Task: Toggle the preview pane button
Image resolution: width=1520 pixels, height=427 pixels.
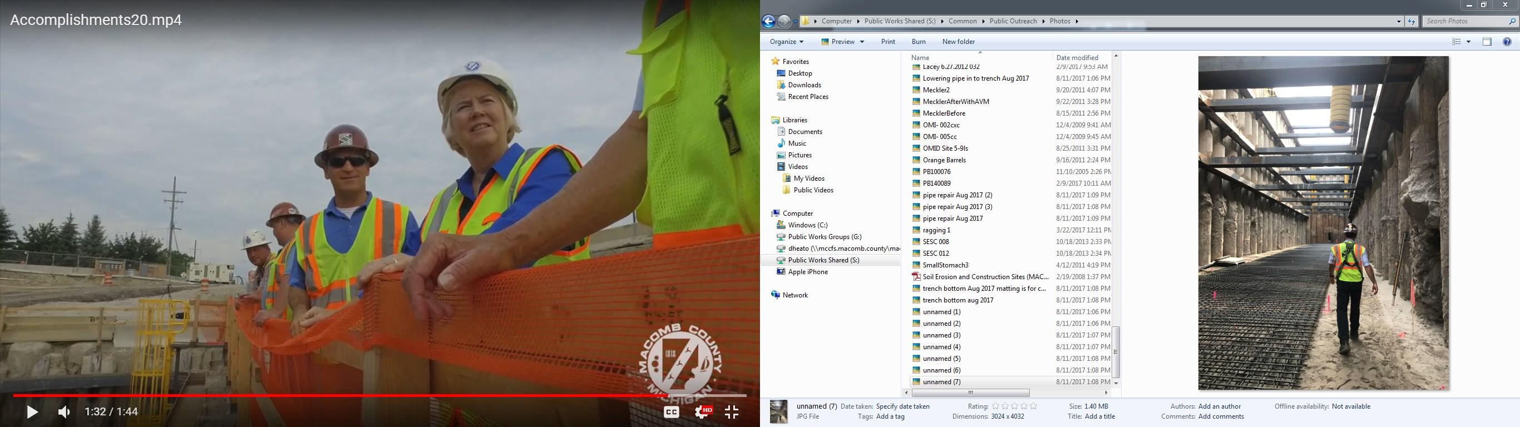Action: click(x=1487, y=42)
